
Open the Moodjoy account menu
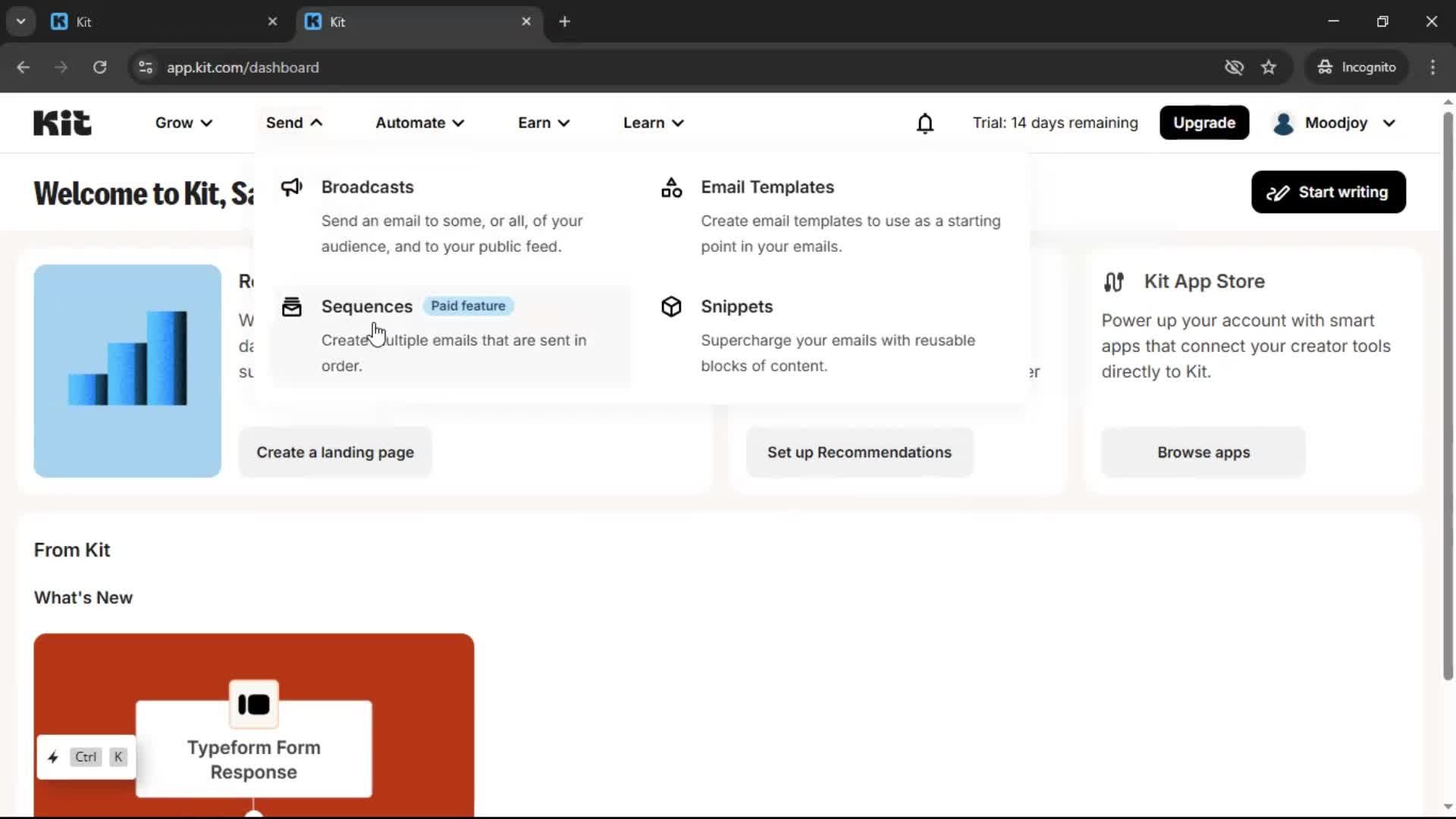pos(1334,122)
